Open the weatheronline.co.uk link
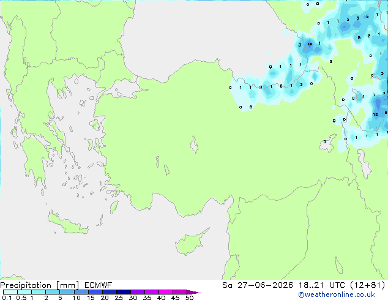Image resolution: width=388 pixels, height=300 pixels. [337, 294]
